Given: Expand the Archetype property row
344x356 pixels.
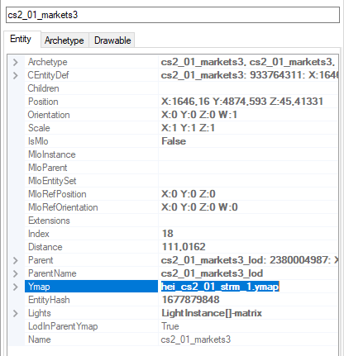Looking at the screenshot, I should coord(16,62).
